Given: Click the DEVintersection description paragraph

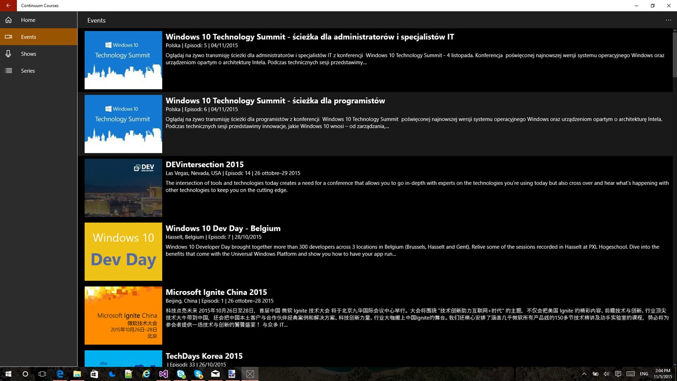Looking at the screenshot, I should click(417, 186).
